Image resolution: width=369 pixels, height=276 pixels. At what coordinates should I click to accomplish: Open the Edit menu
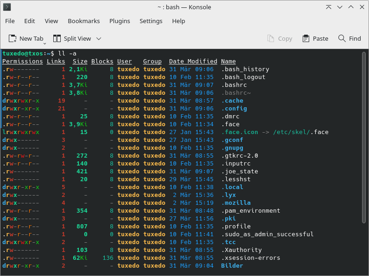[30, 21]
